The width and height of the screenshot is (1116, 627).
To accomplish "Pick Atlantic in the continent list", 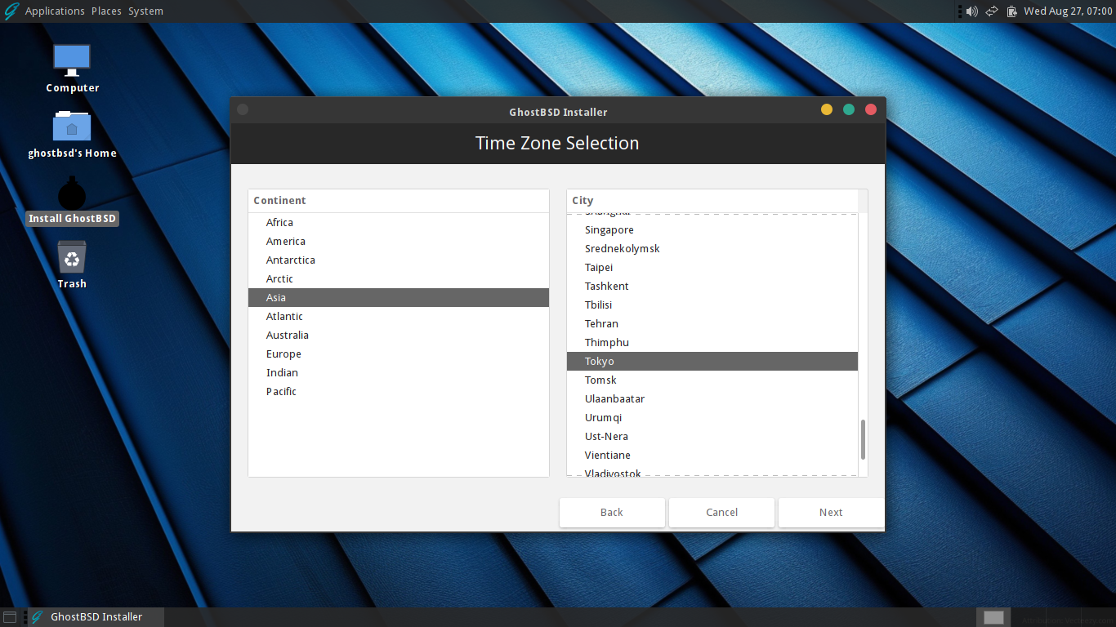I will [399, 317].
